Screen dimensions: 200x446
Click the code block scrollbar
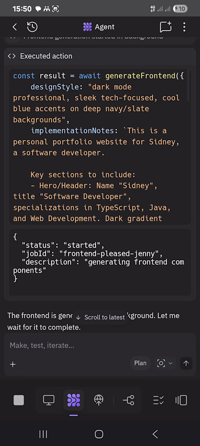pos(189,84)
